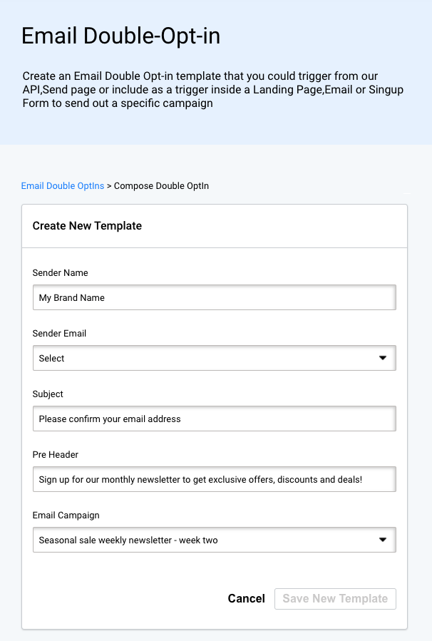Viewport: 432px width, 641px height.
Task: Open the Sender Email dropdown arrow
Action: (x=383, y=358)
